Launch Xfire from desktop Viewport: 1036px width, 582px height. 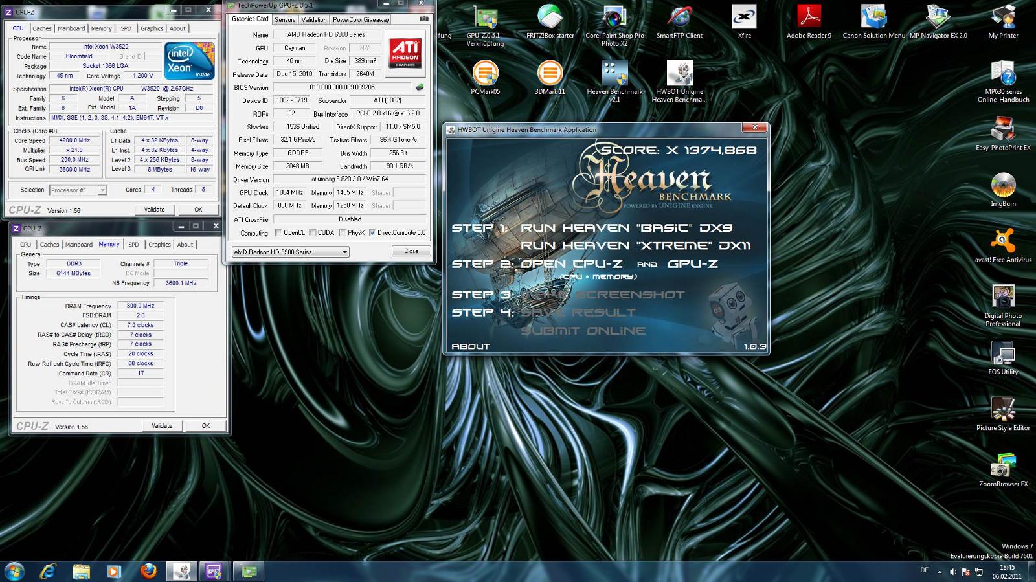pos(744,22)
